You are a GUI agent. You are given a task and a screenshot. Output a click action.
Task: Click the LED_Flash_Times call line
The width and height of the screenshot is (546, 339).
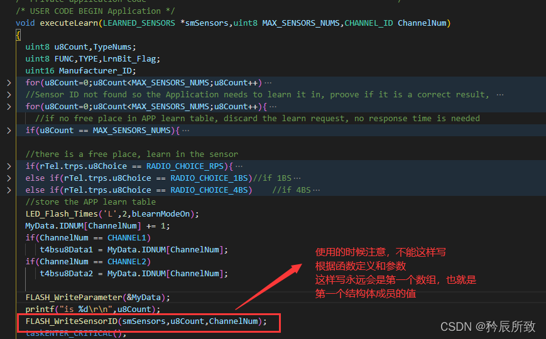(x=112, y=213)
